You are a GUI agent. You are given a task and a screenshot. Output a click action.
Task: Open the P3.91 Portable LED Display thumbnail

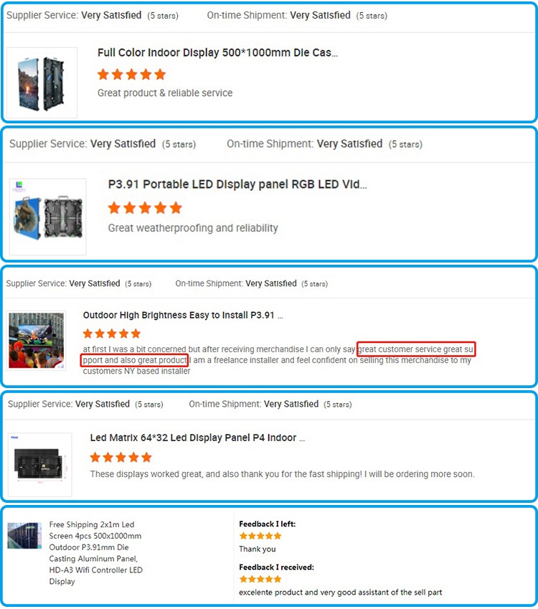[48, 217]
